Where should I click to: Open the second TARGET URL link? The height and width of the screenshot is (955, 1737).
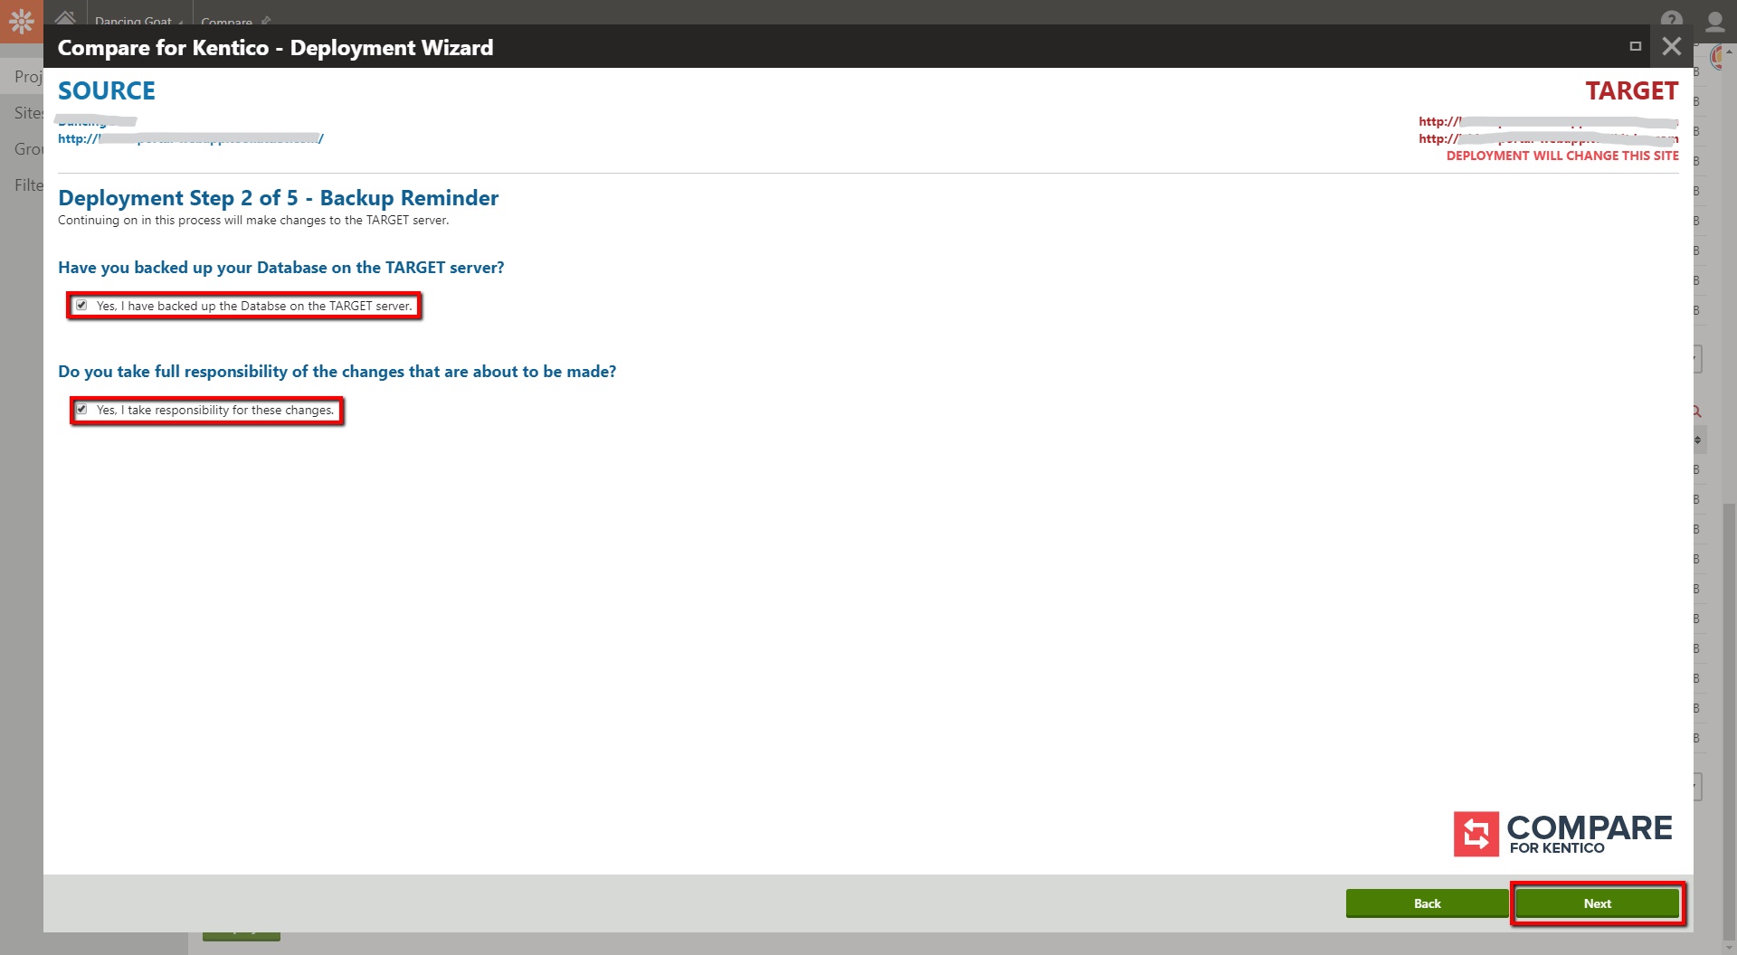point(1548,138)
